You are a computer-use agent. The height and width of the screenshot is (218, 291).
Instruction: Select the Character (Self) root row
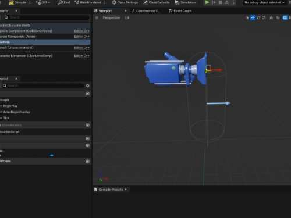pyautogui.click(x=45, y=26)
